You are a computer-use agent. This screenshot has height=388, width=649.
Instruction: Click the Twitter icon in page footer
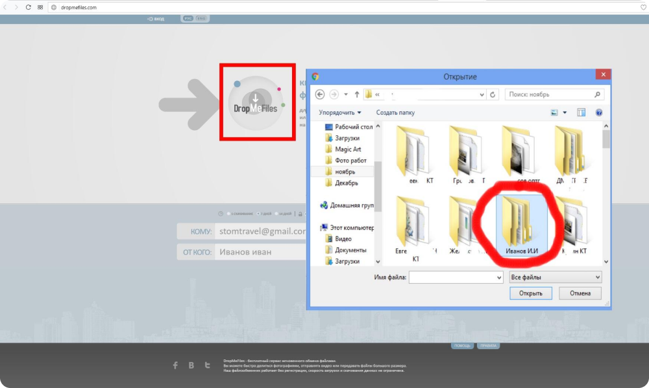[208, 365]
